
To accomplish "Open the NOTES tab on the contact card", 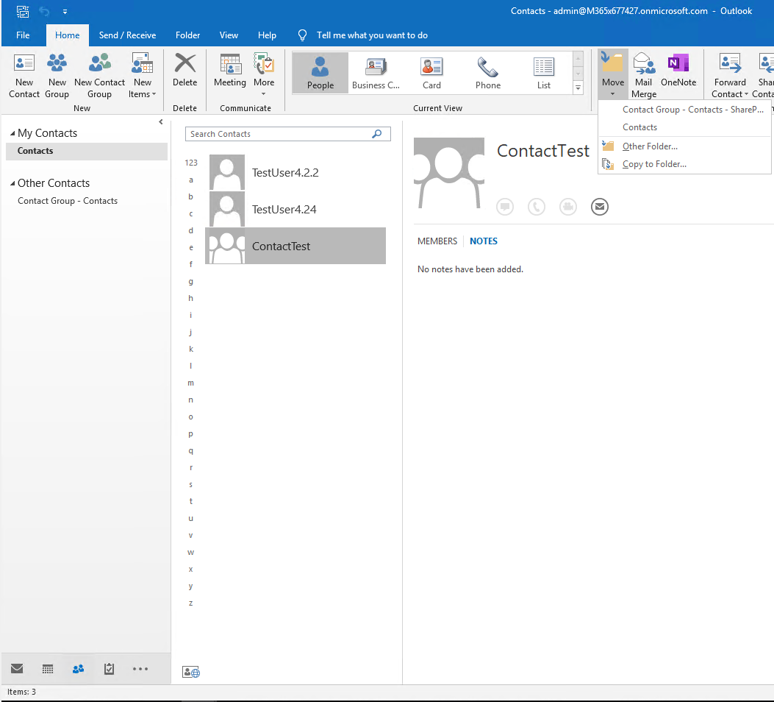I will pos(483,241).
